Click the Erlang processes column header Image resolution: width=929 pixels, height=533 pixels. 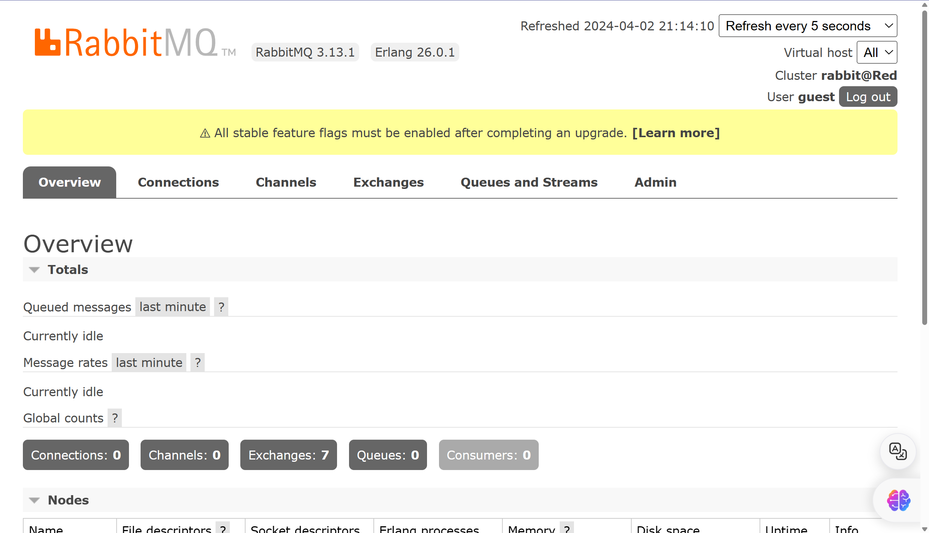coord(429,529)
